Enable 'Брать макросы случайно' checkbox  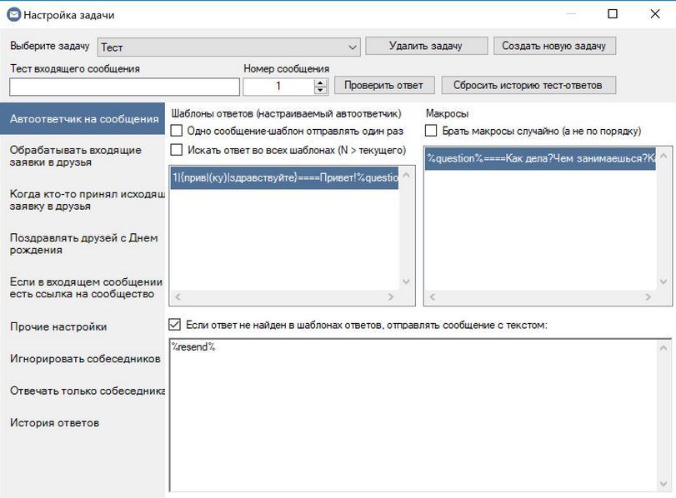[431, 131]
